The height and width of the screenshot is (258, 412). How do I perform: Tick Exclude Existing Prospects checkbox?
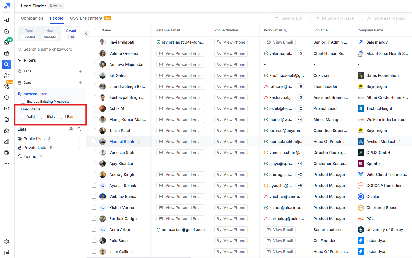23,102
